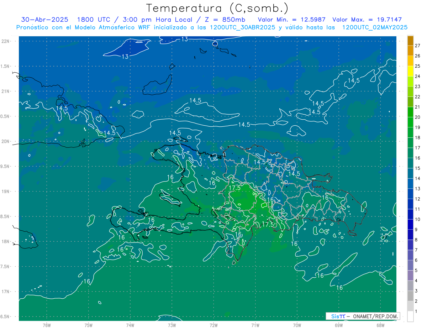
Task: Click the latitude label "19N"
Action: pos(5,191)
